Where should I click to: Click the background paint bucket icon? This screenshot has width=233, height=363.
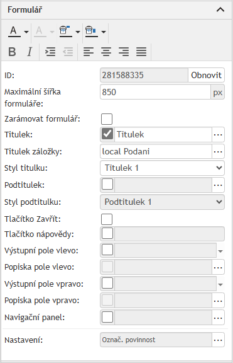pyautogui.click(x=65, y=32)
